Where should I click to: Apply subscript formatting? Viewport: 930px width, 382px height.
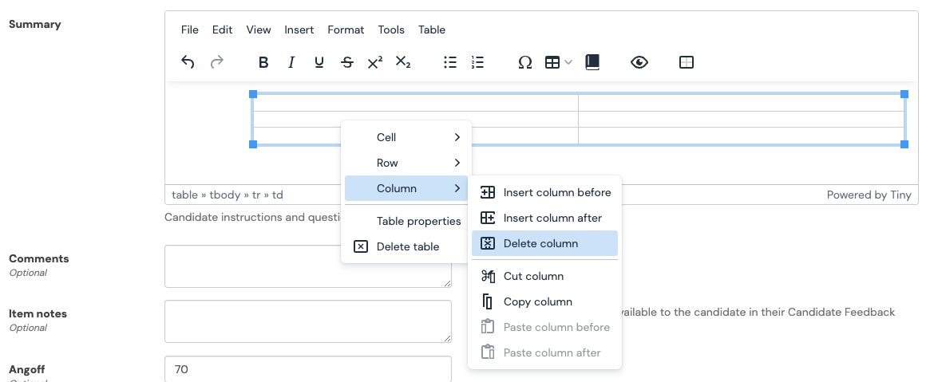[402, 62]
